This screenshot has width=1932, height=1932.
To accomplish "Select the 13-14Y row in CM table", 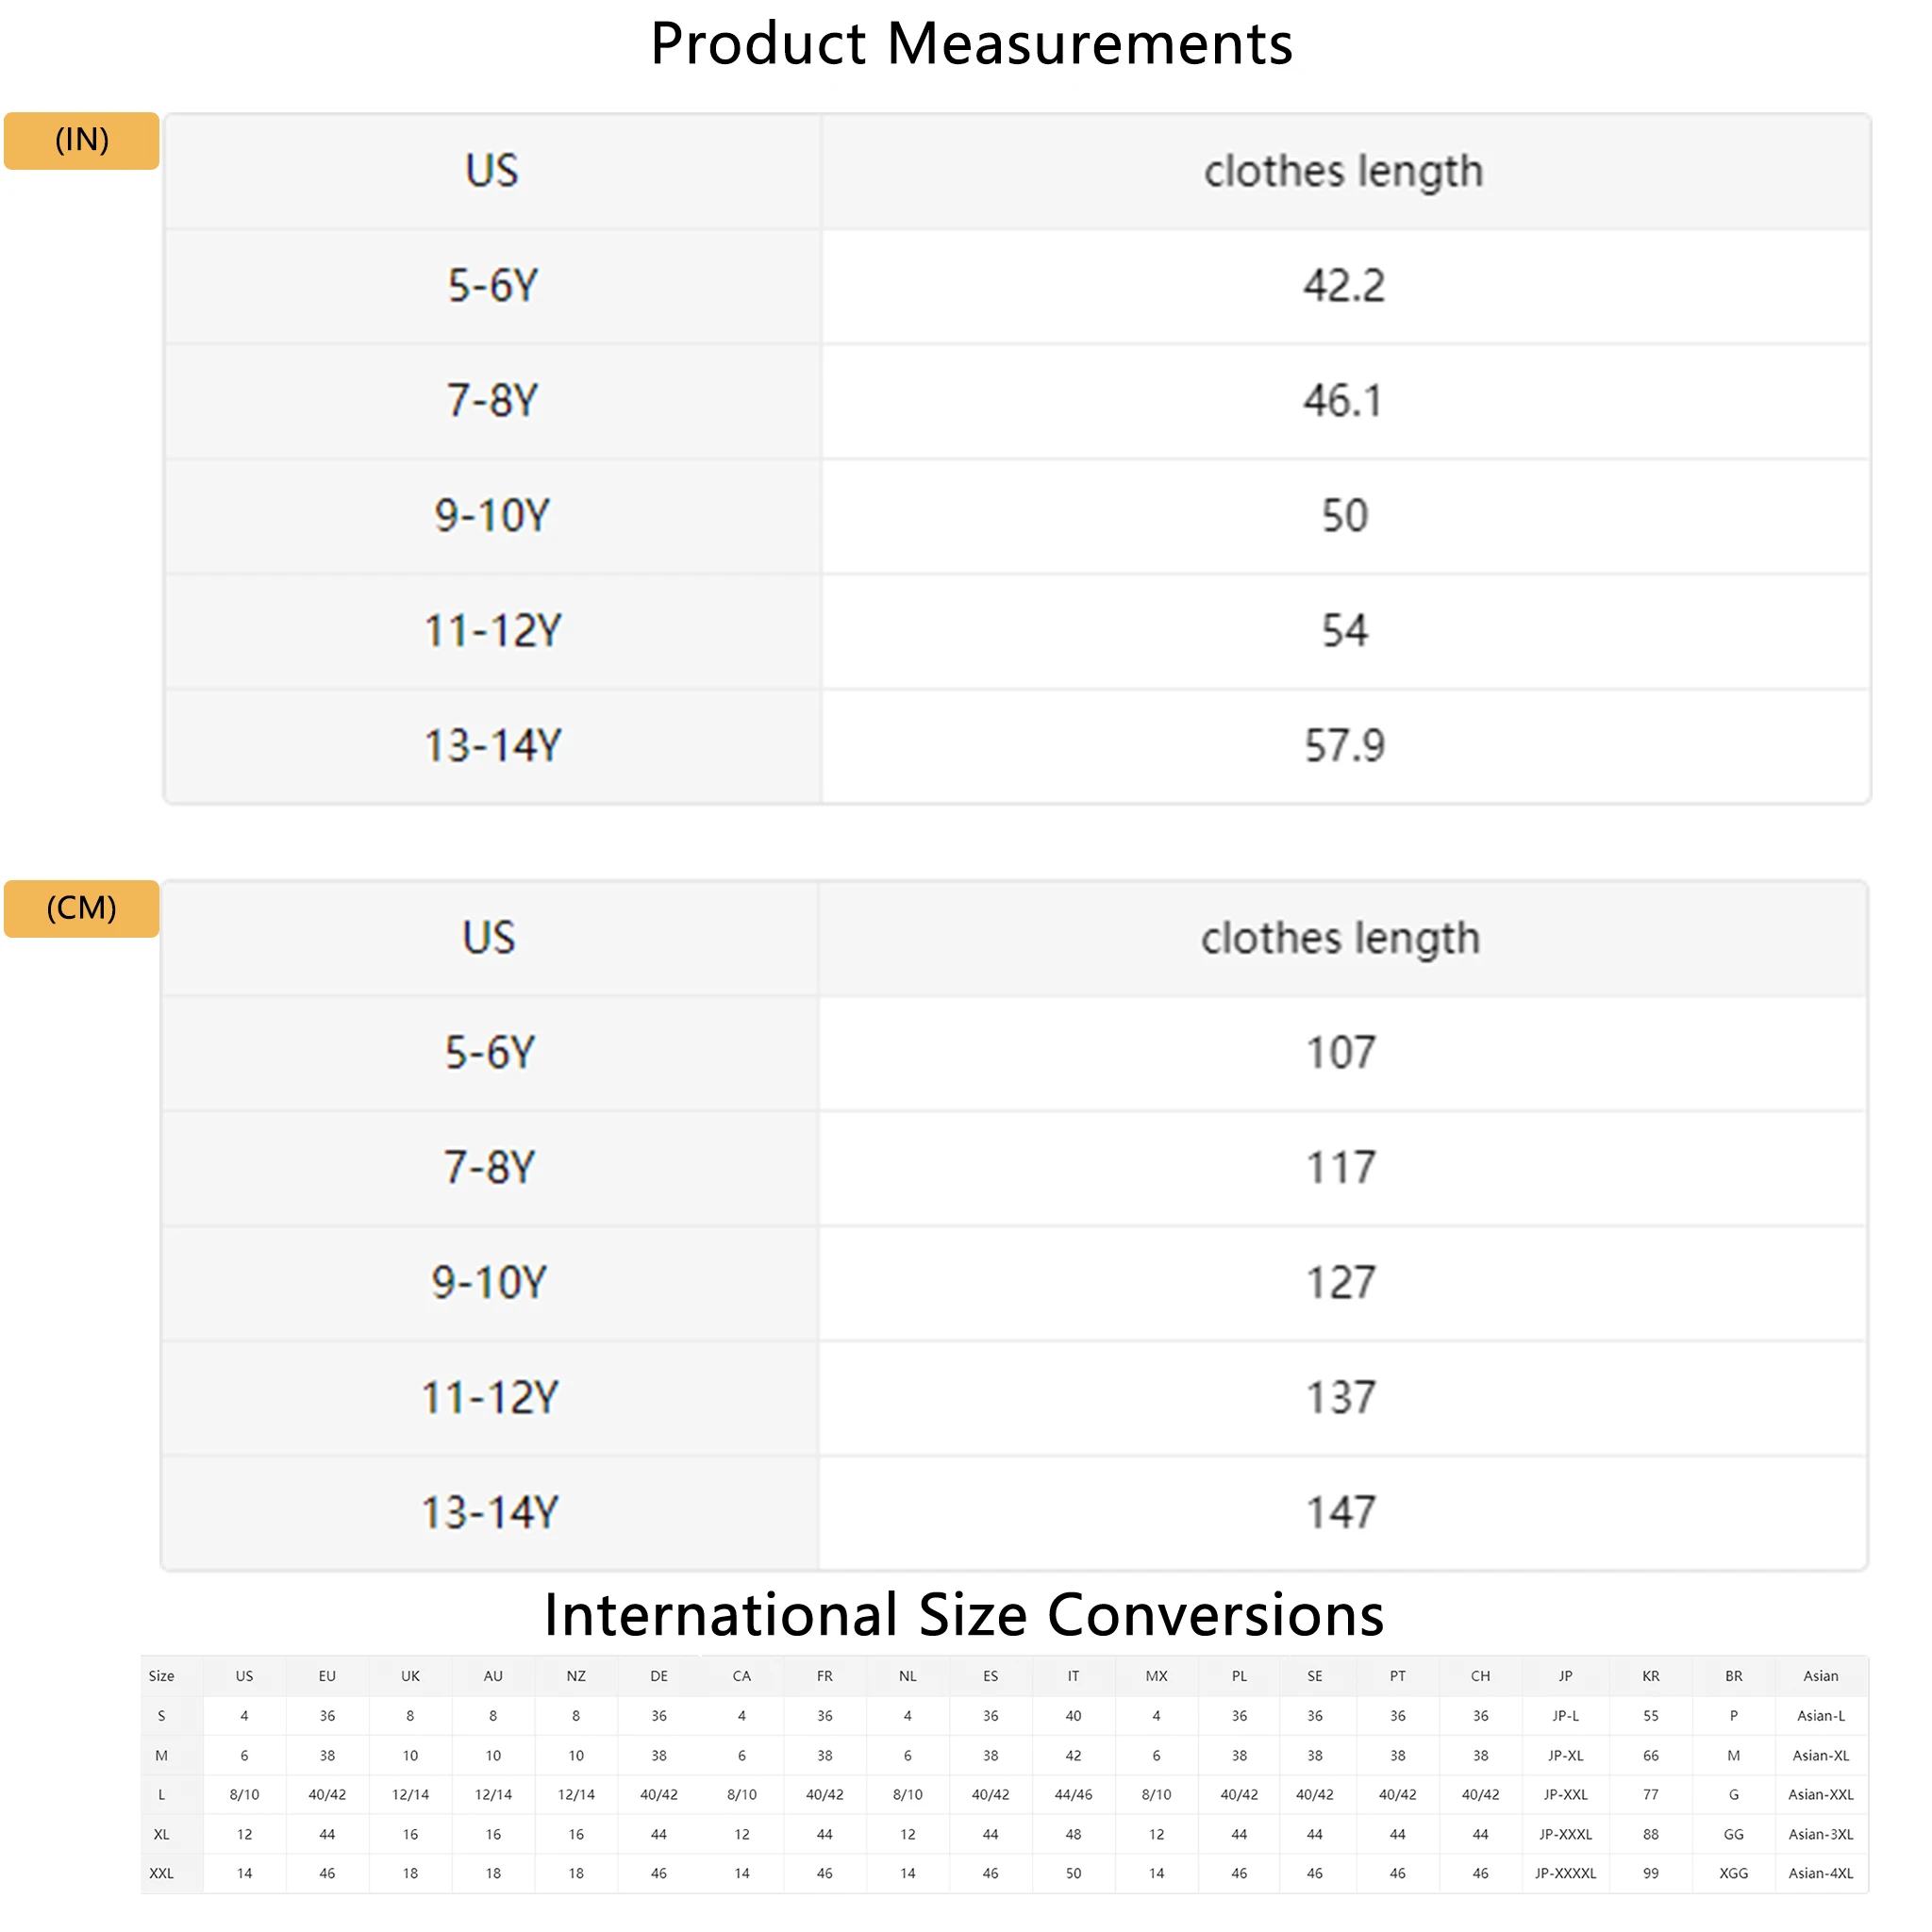I will click(489, 1512).
